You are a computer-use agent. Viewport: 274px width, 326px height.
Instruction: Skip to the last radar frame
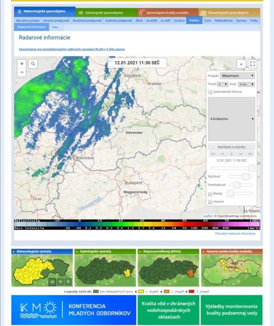pyautogui.click(x=250, y=154)
